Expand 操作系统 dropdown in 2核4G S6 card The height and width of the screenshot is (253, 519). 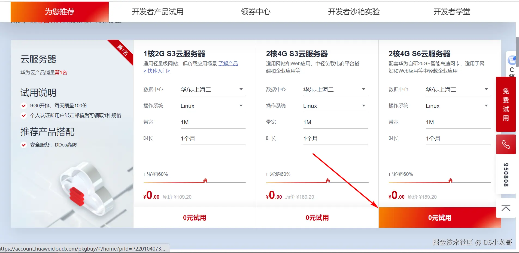point(458,106)
